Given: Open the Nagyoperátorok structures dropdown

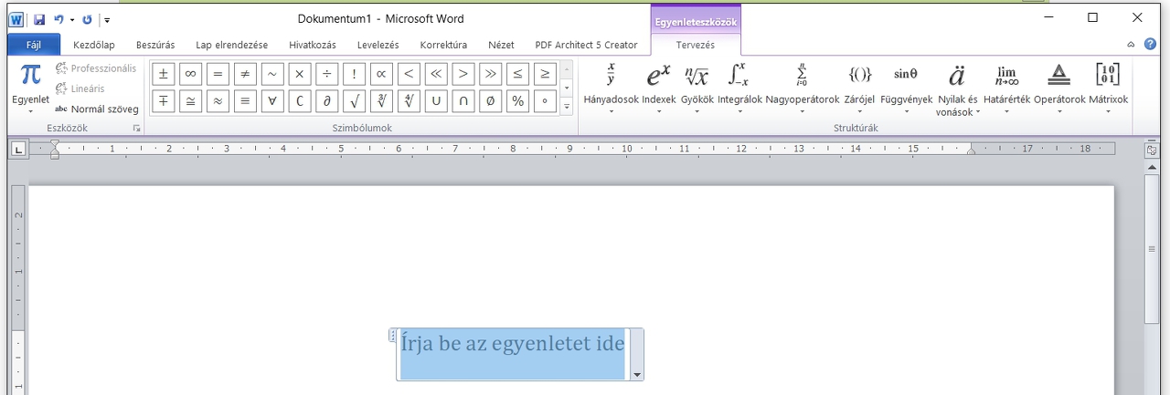Looking at the screenshot, I should pos(802,88).
